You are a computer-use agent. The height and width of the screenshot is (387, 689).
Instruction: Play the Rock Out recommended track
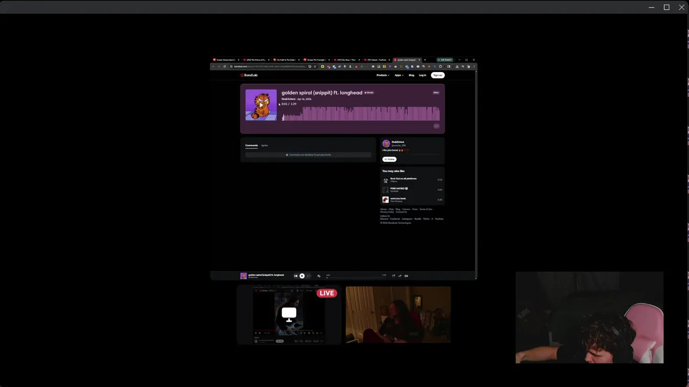(x=385, y=180)
